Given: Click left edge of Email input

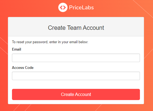Looking at the screenshot, I should (x=13, y=58).
